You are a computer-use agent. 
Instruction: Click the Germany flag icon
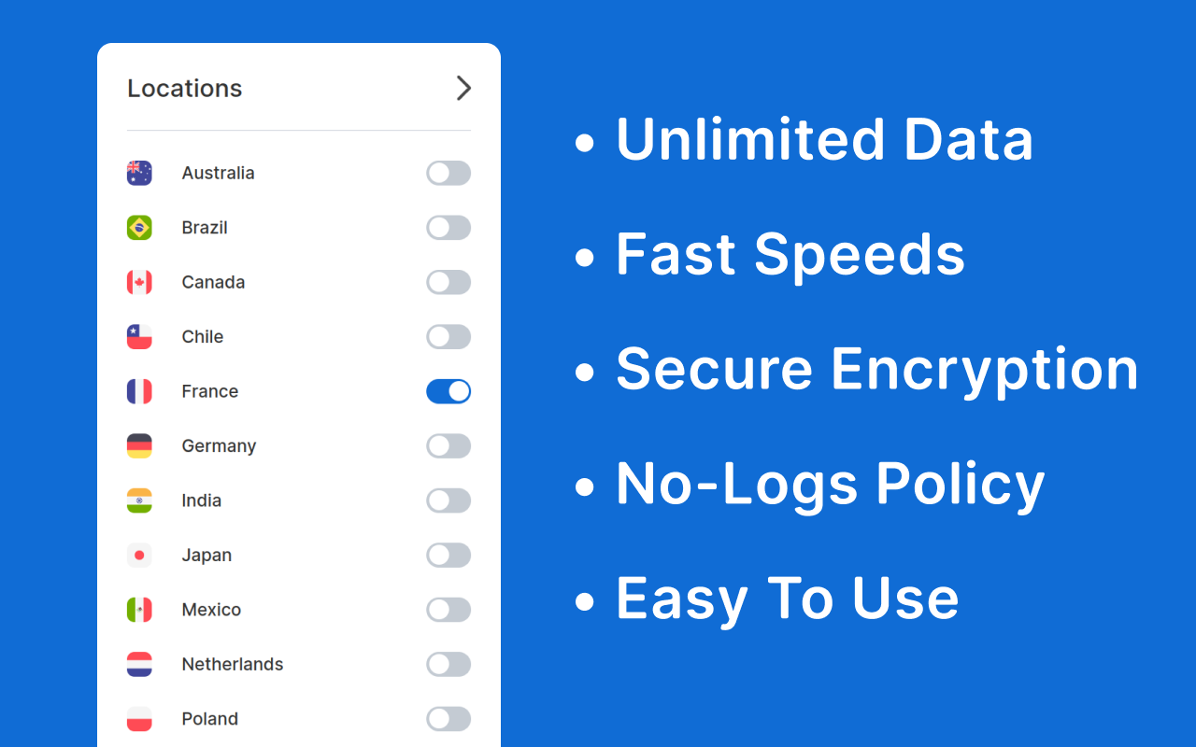pos(139,446)
